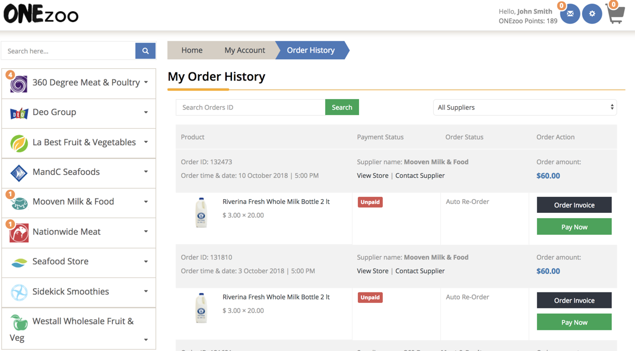
Task: Expand 360 Degree Meat & Poultry arrow
Action: tap(146, 82)
